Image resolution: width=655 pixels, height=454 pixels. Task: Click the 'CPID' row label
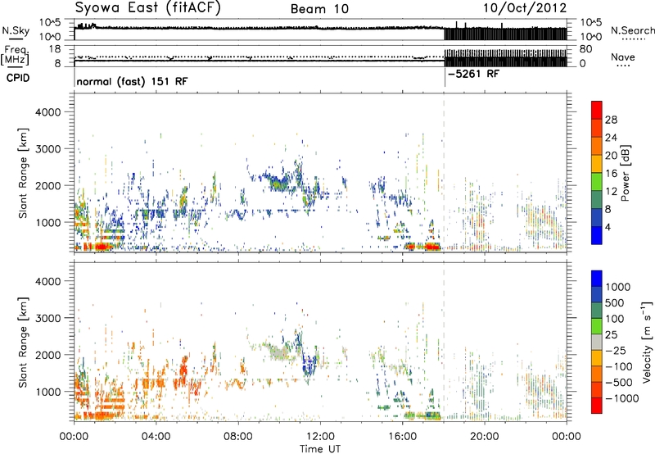pyautogui.click(x=18, y=78)
